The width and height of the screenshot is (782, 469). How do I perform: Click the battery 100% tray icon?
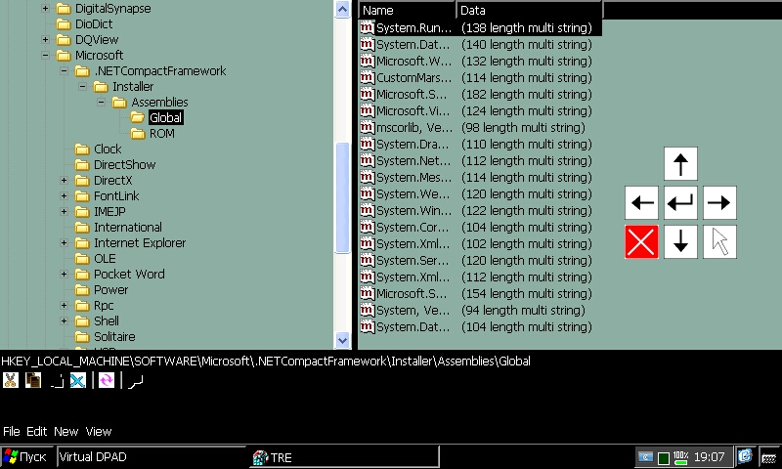pyautogui.click(x=680, y=457)
